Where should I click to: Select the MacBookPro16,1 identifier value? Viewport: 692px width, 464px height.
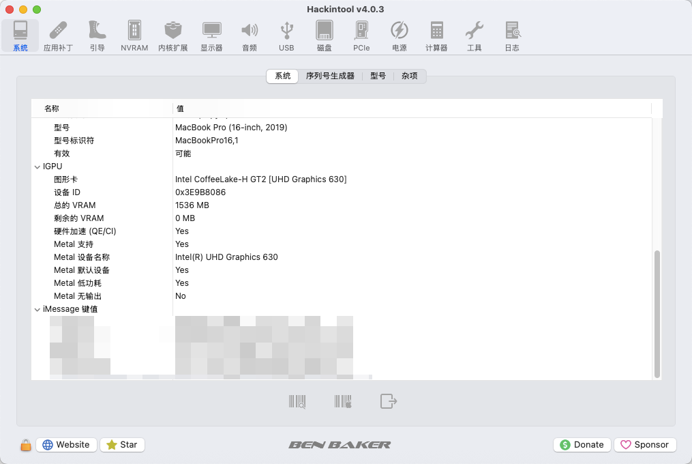coord(207,141)
